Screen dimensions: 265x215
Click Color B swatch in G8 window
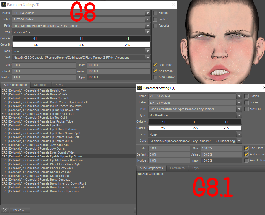pyautogui.click(x=81, y=45)
